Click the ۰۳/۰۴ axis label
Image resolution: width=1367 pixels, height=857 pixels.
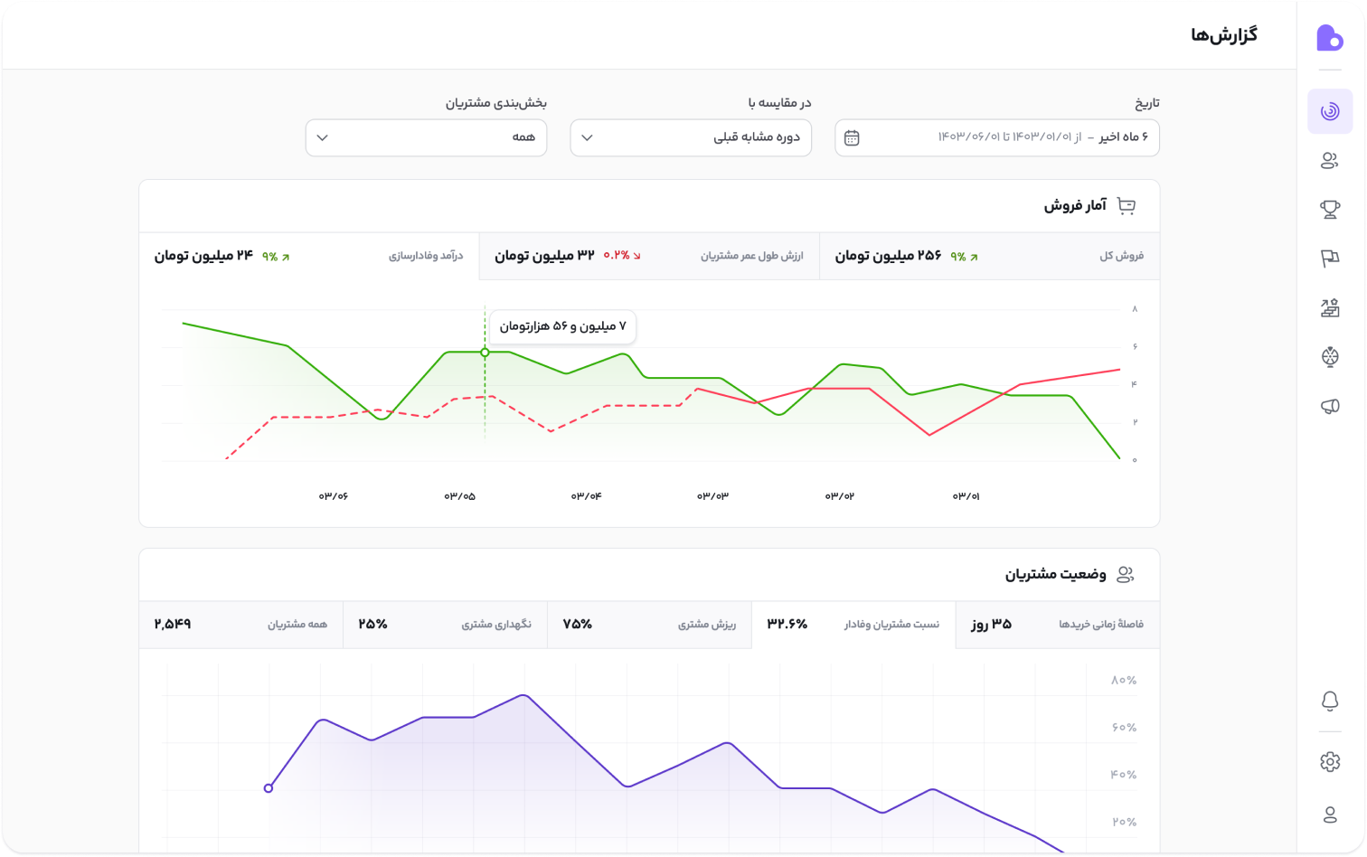(x=586, y=496)
